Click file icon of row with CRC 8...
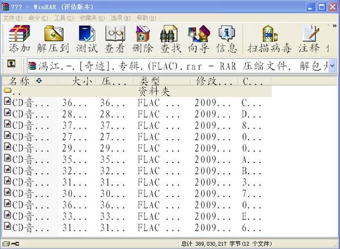The width and height of the screenshot is (340, 249). 7,123
